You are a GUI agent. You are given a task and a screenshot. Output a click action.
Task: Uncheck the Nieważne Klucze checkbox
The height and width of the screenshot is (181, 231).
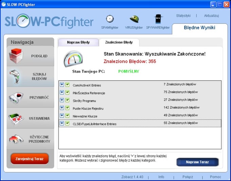pos(67,115)
